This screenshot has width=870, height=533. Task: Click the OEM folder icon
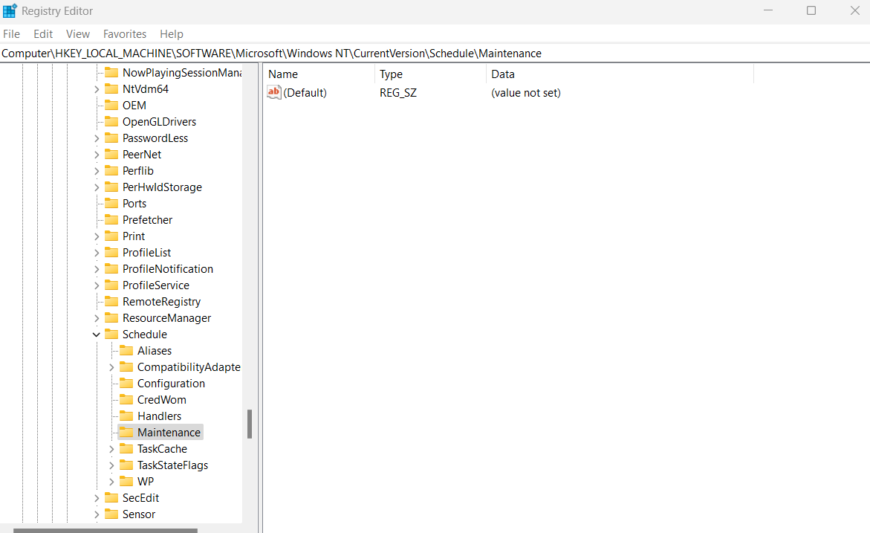point(111,106)
